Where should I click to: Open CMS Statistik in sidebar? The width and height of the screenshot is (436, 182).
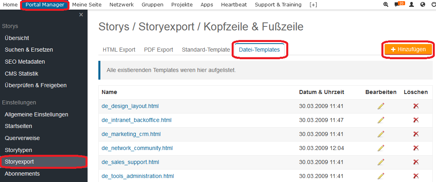point(21,74)
